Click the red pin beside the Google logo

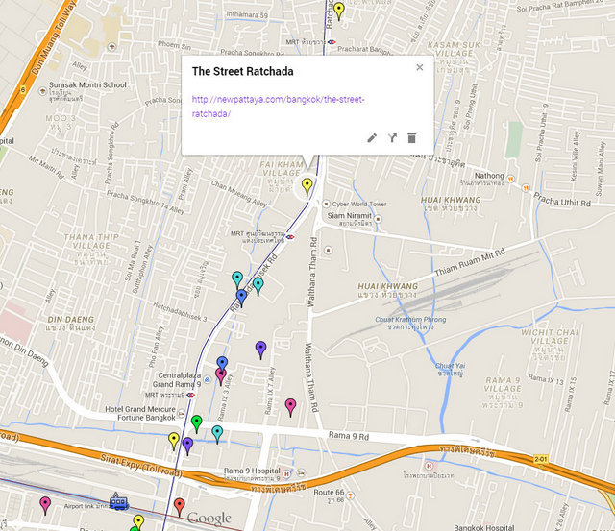[180, 507]
